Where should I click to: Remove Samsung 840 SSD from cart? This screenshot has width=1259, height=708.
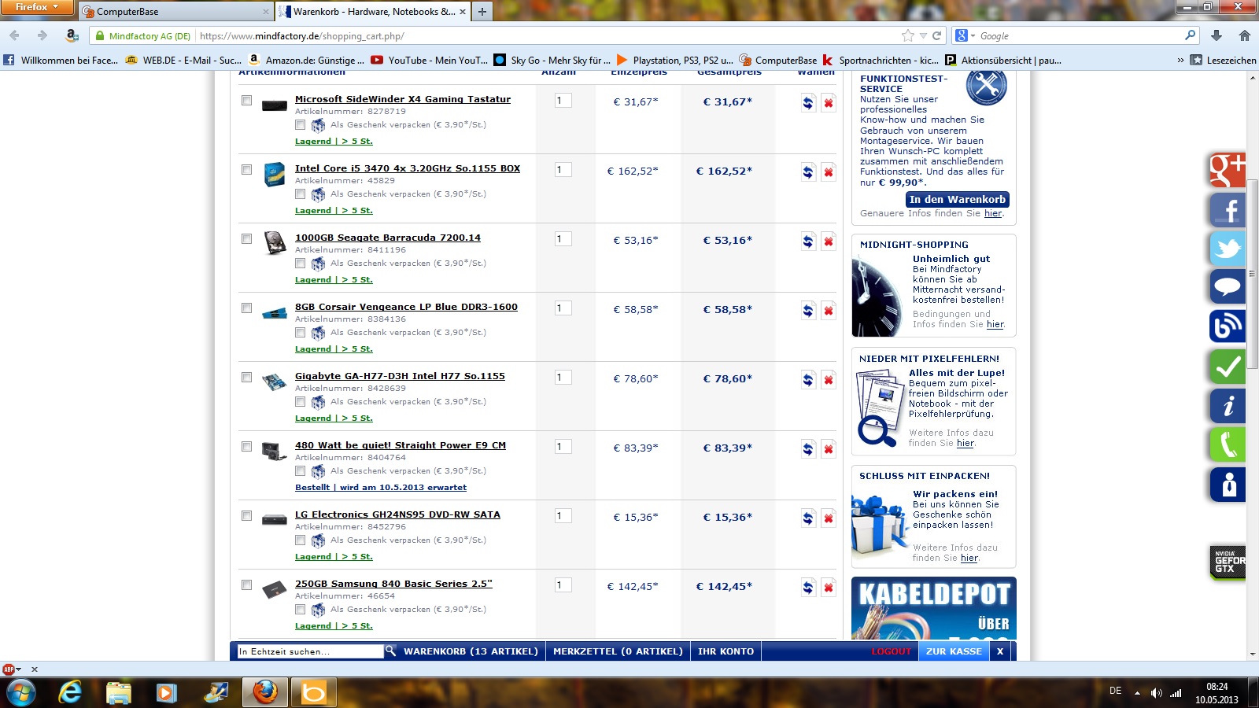(829, 588)
